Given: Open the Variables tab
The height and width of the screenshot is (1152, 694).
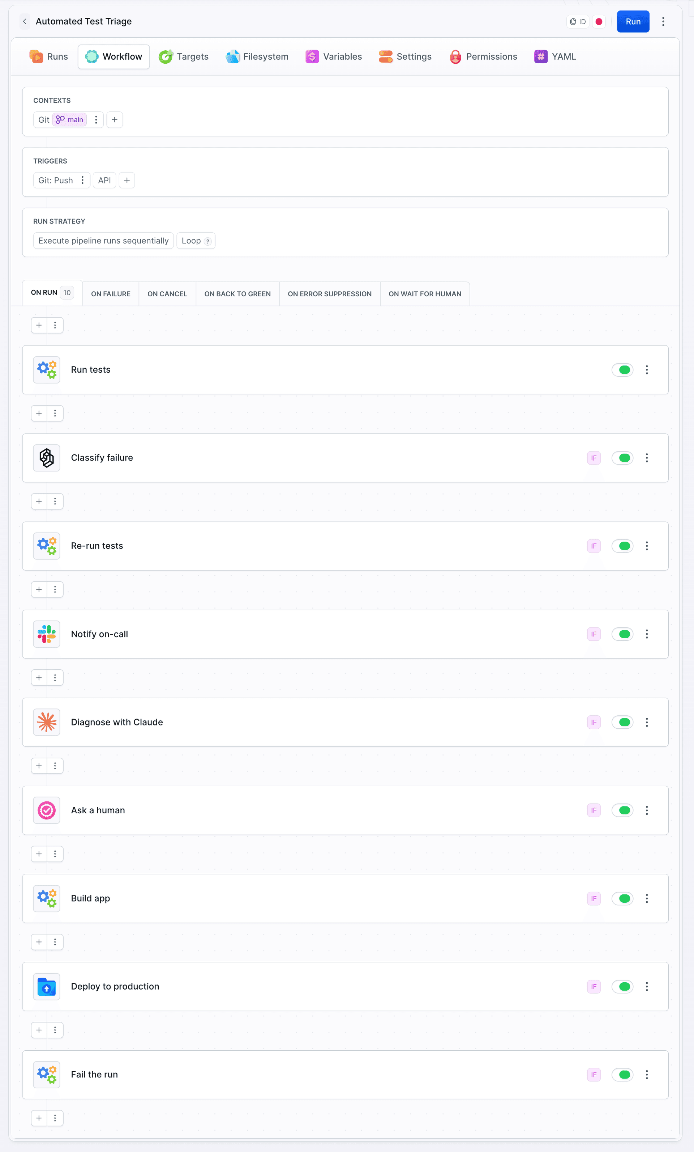Looking at the screenshot, I should click(334, 56).
